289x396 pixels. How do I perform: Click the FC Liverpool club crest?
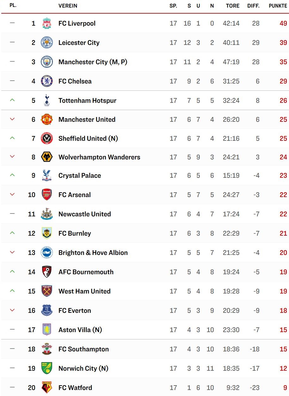coord(47,23)
